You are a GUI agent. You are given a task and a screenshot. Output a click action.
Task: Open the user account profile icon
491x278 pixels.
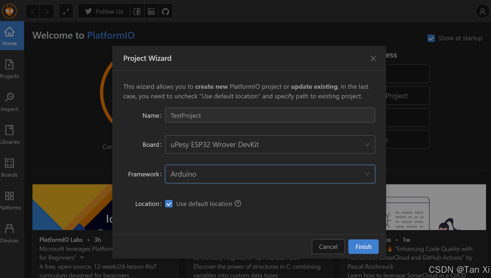pyautogui.click(x=483, y=11)
